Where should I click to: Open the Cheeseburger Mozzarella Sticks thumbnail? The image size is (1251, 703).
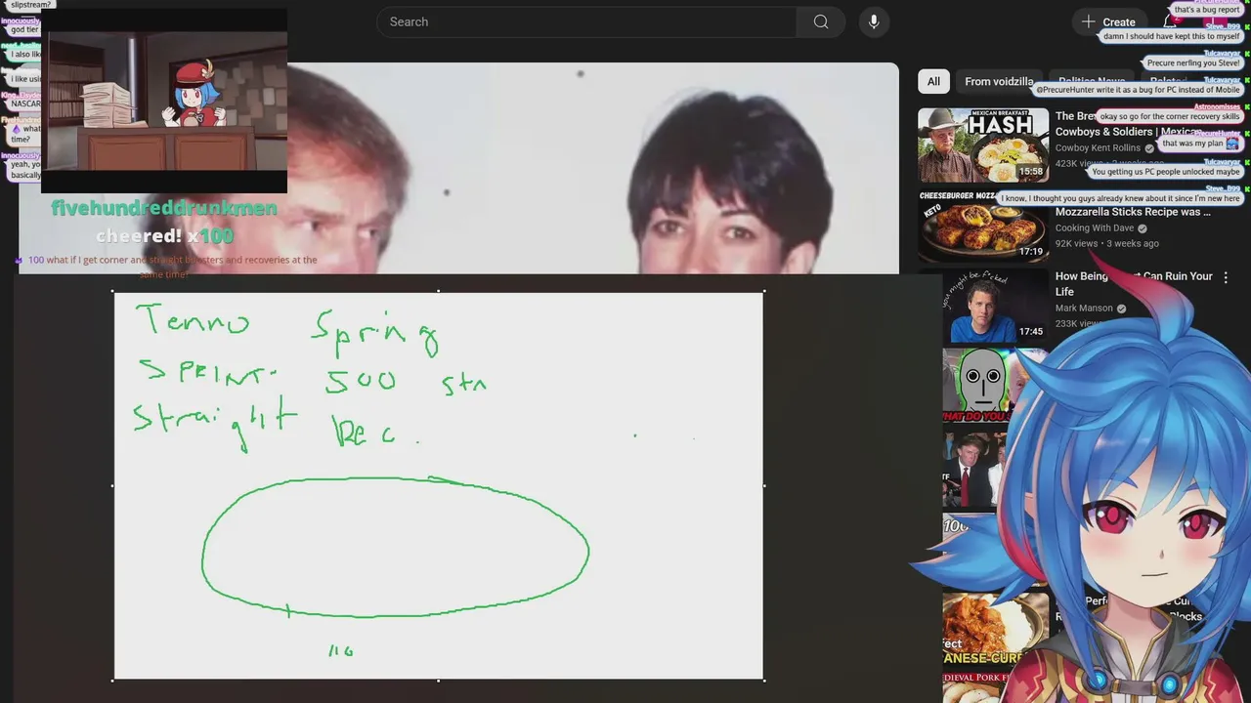983,225
